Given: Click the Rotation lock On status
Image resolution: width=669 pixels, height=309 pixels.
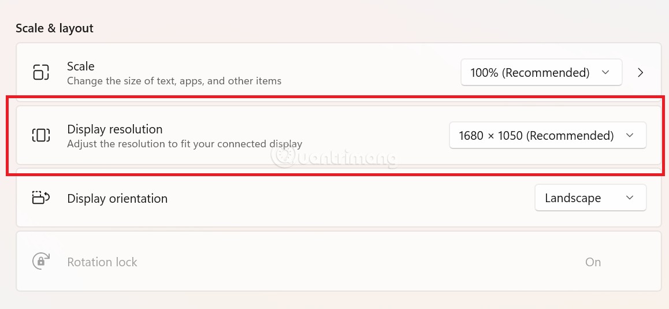Looking at the screenshot, I should coord(593,262).
